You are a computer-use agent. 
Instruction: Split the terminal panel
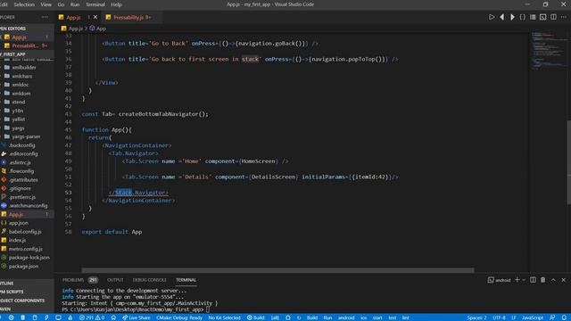(x=533, y=280)
